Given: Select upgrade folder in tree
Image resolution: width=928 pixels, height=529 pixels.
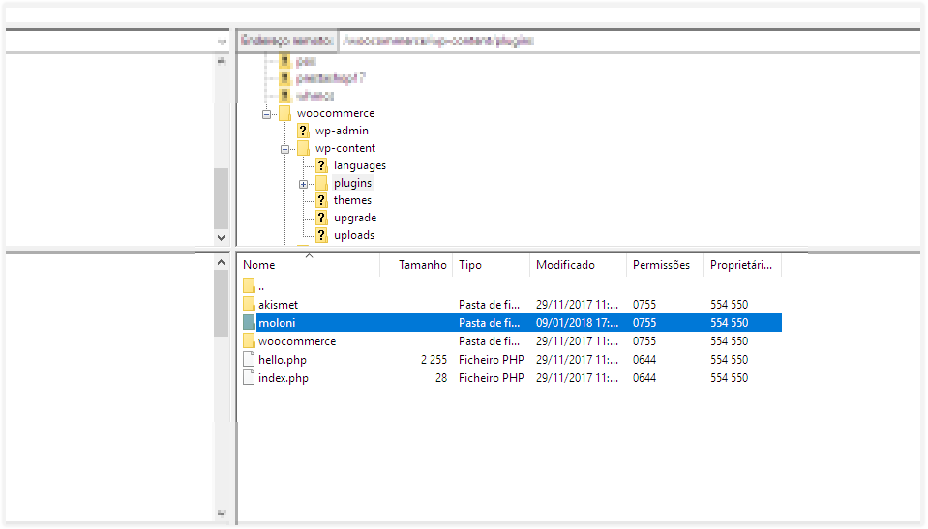Looking at the screenshot, I should click(x=354, y=218).
